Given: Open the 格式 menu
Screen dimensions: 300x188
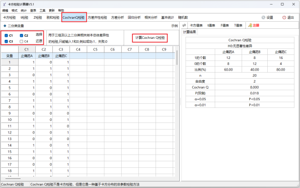Looking at the screenshot, I should point(15,11).
